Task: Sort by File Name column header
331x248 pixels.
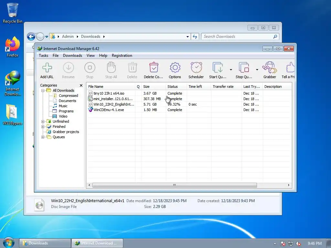Action: pyautogui.click(x=111, y=87)
